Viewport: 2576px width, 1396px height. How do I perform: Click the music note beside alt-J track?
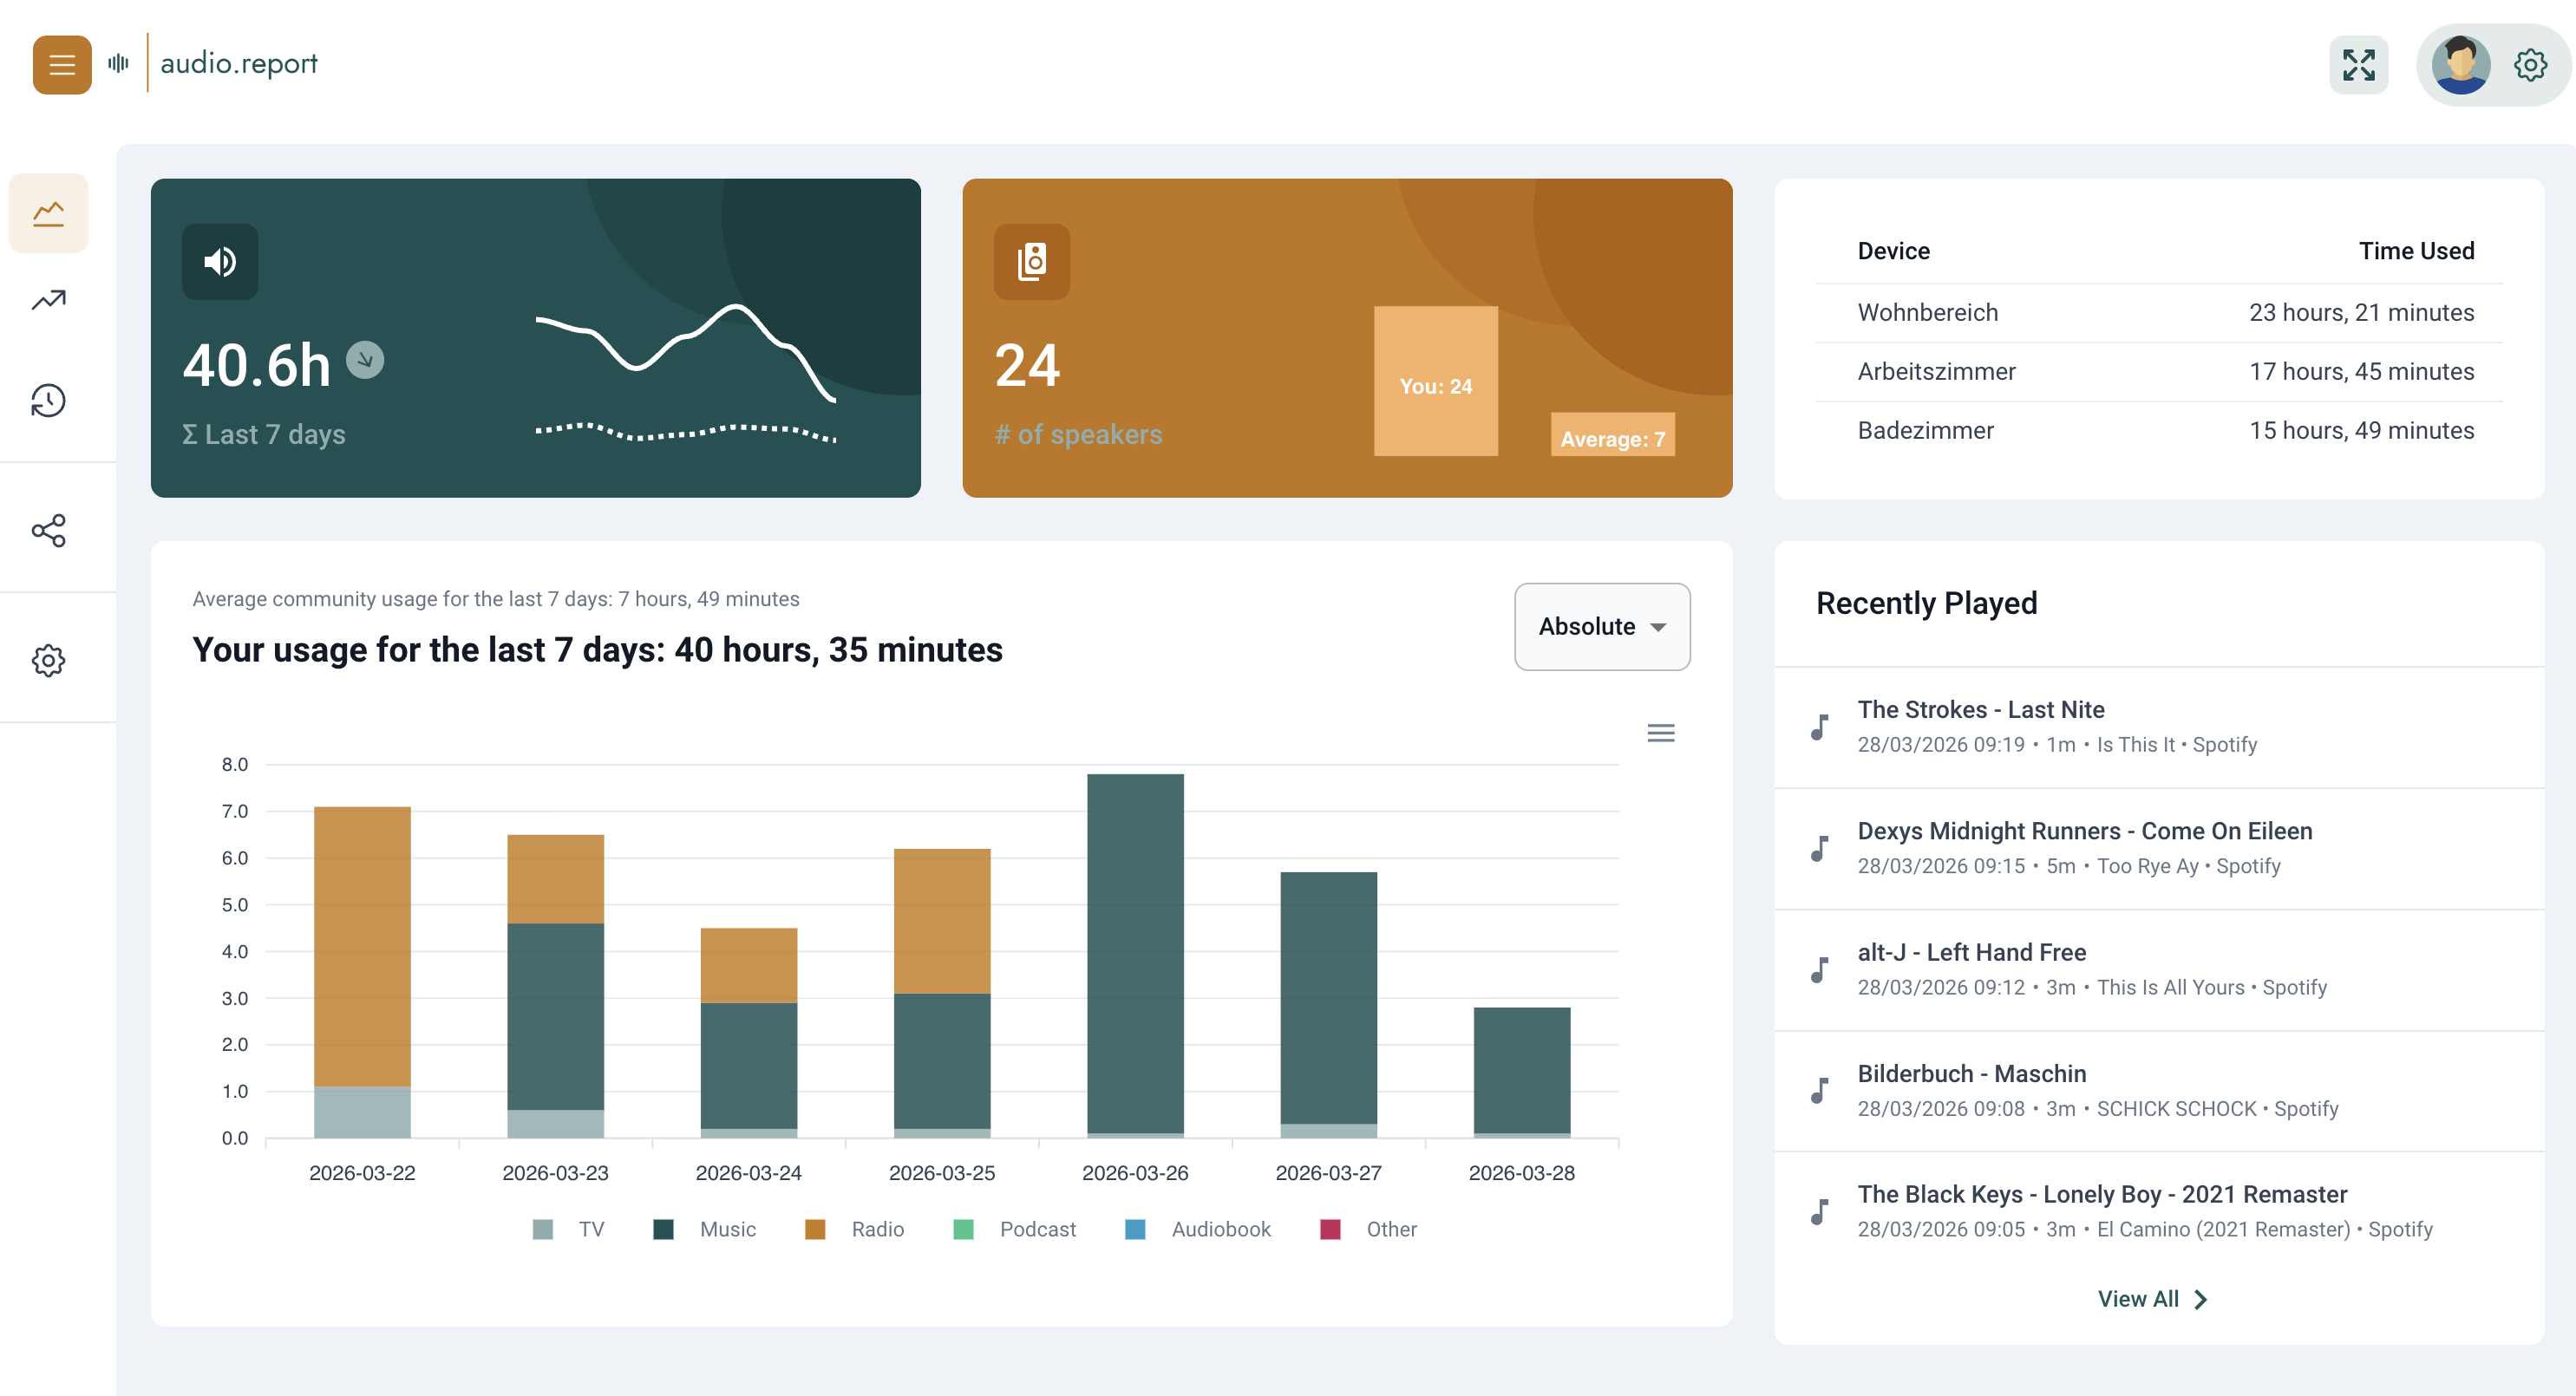[1820, 970]
